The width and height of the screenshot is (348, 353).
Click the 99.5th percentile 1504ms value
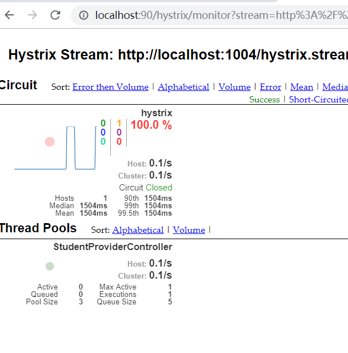pos(158,213)
